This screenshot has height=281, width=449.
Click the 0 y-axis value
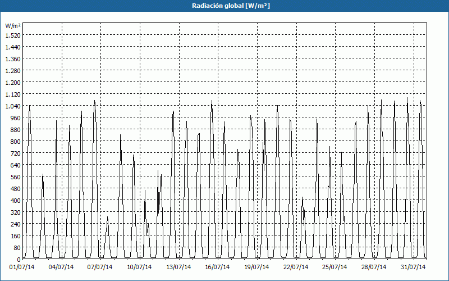pyautogui.click(x=19, y=260)
